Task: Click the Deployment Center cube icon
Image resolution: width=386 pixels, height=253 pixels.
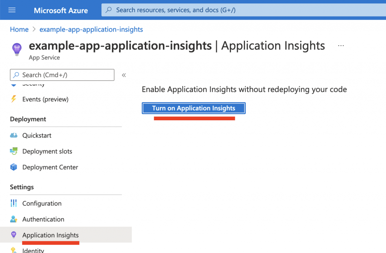Action: 14,167
